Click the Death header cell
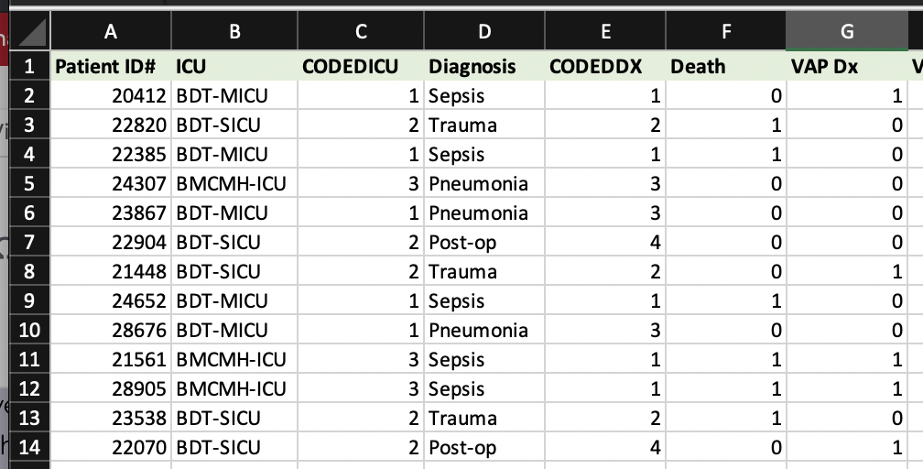923x469 pixels. click(x=726, y=67)
